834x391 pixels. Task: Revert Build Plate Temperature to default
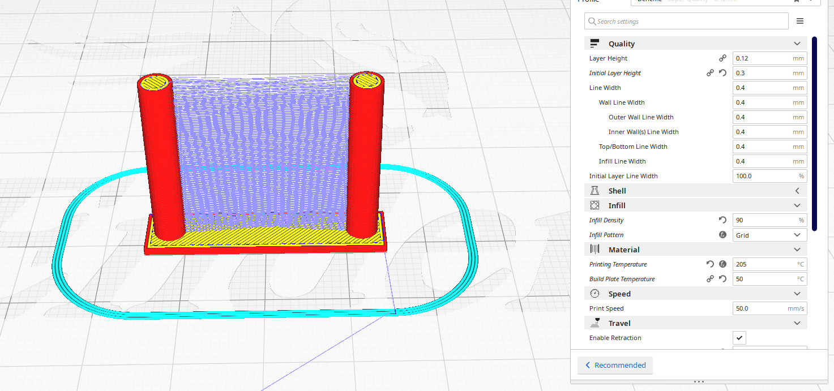(x=722, y=279)
